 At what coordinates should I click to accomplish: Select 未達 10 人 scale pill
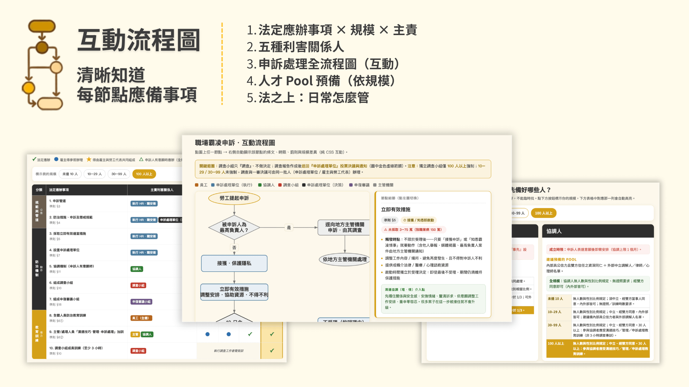point(70,174)
